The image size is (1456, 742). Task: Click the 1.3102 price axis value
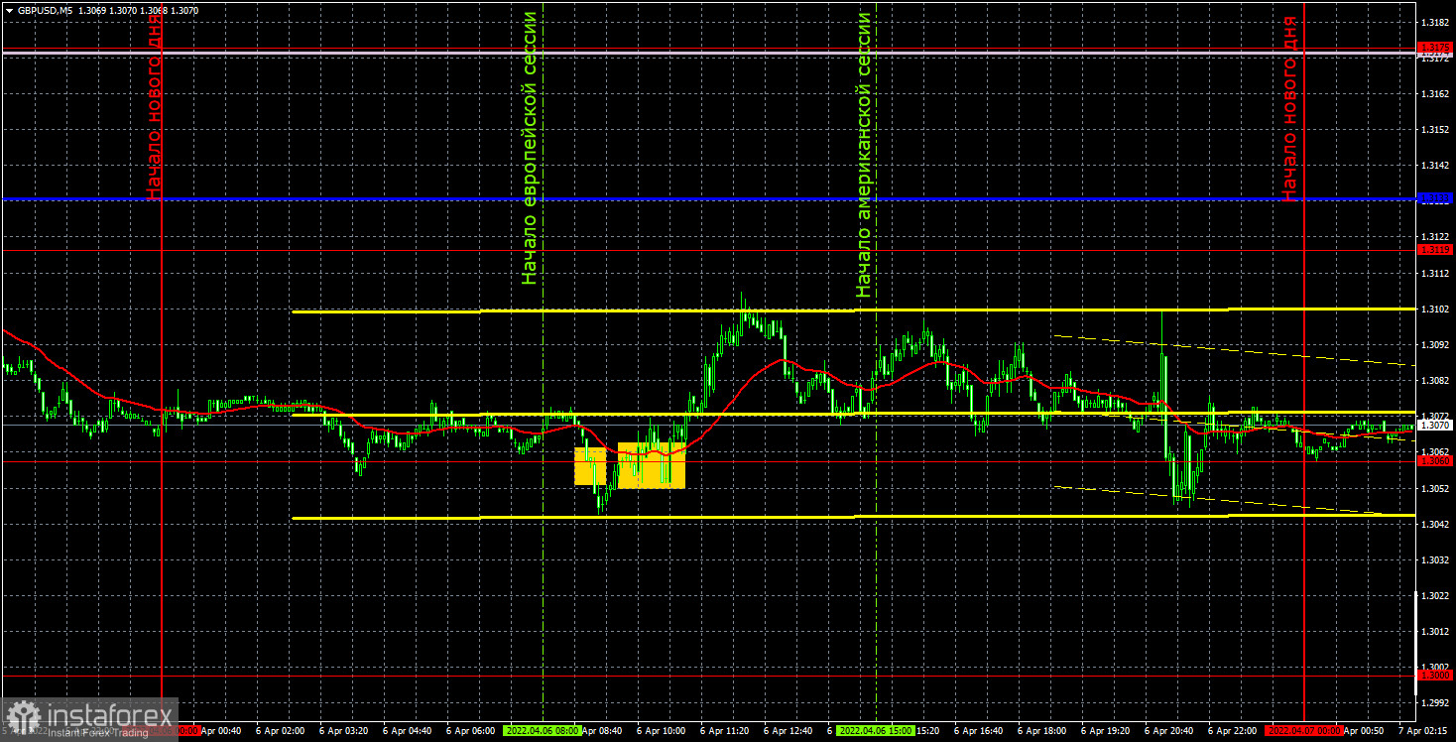[x=1433, y=309]
